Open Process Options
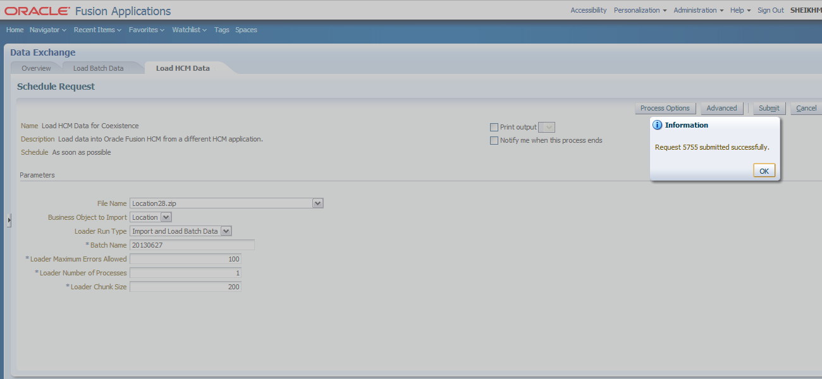 point(665,107)
